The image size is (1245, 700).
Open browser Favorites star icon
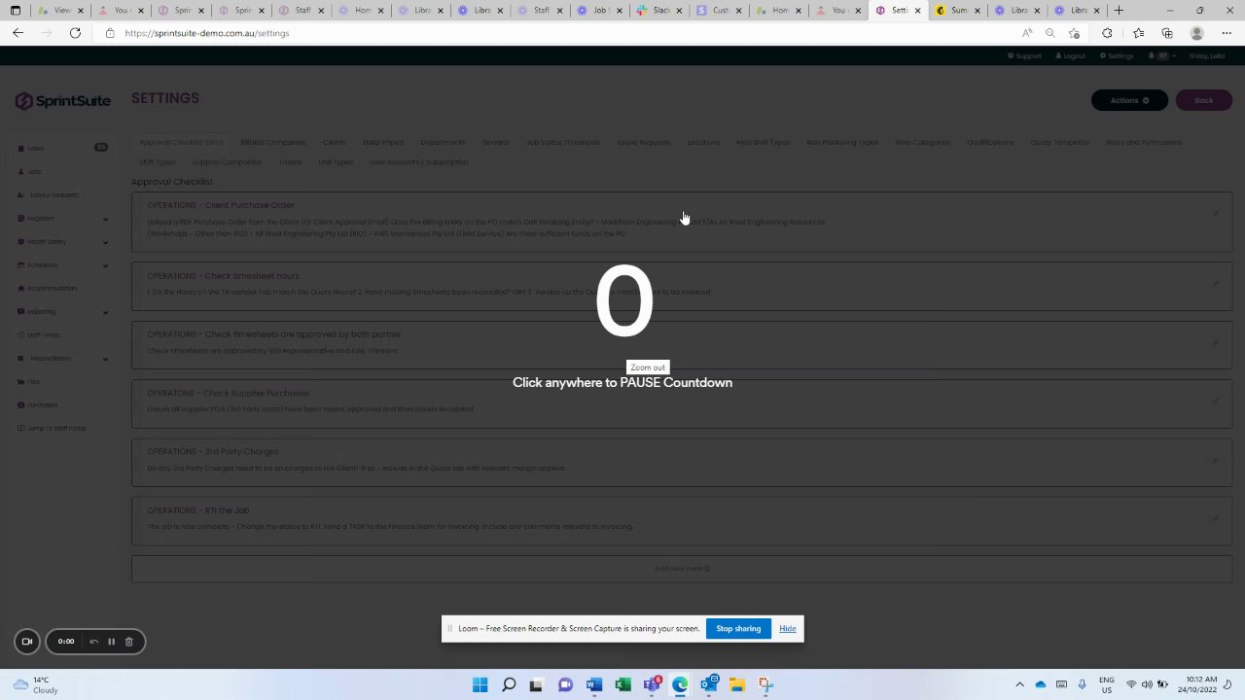click(x=1138, y=33)
